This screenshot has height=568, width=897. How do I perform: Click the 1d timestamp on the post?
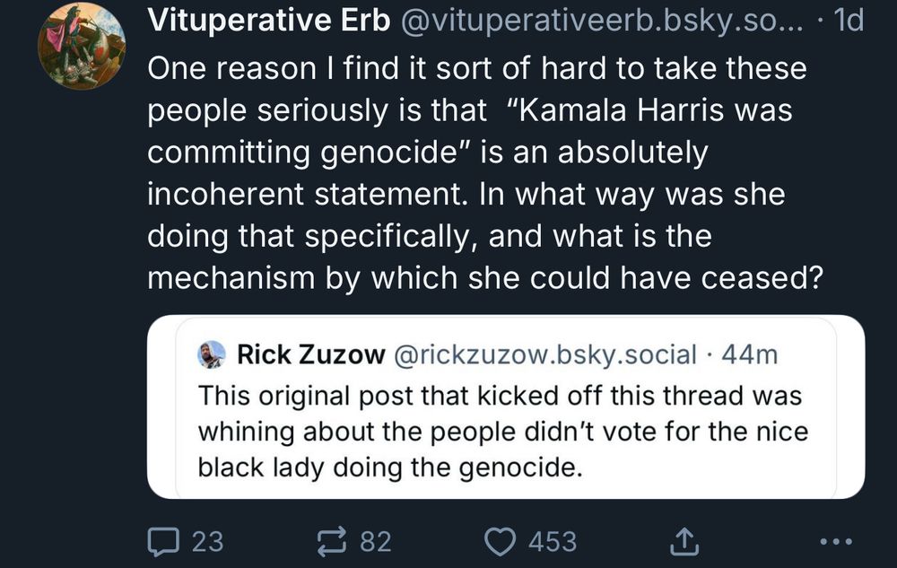click(x=849, y=22)
